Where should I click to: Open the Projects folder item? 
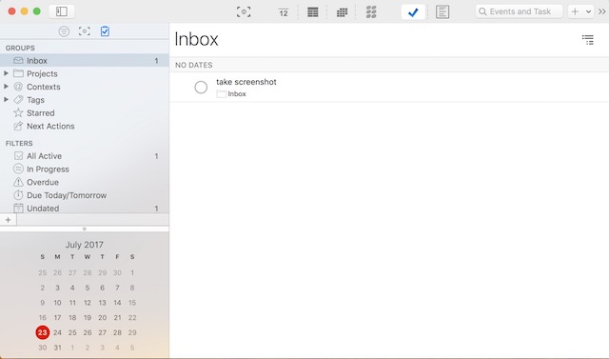point(42,74)
